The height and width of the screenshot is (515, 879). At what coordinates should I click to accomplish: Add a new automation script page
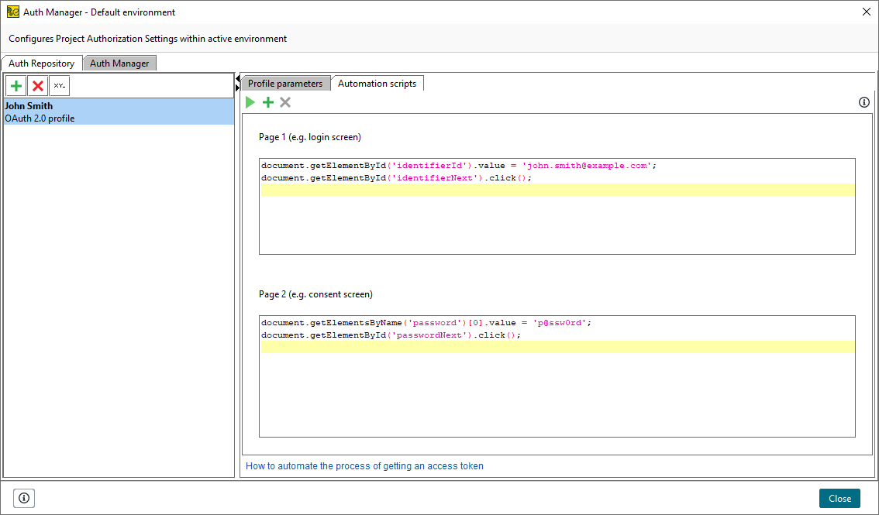(267, 101)
